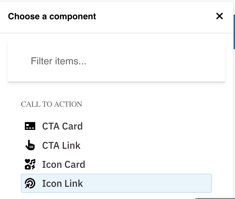Click the 'CTA Link' text label
The width and height of the screenshot is (235, 199).
click(61, 146)
